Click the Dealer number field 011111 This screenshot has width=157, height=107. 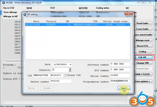(x=61, y=81)
